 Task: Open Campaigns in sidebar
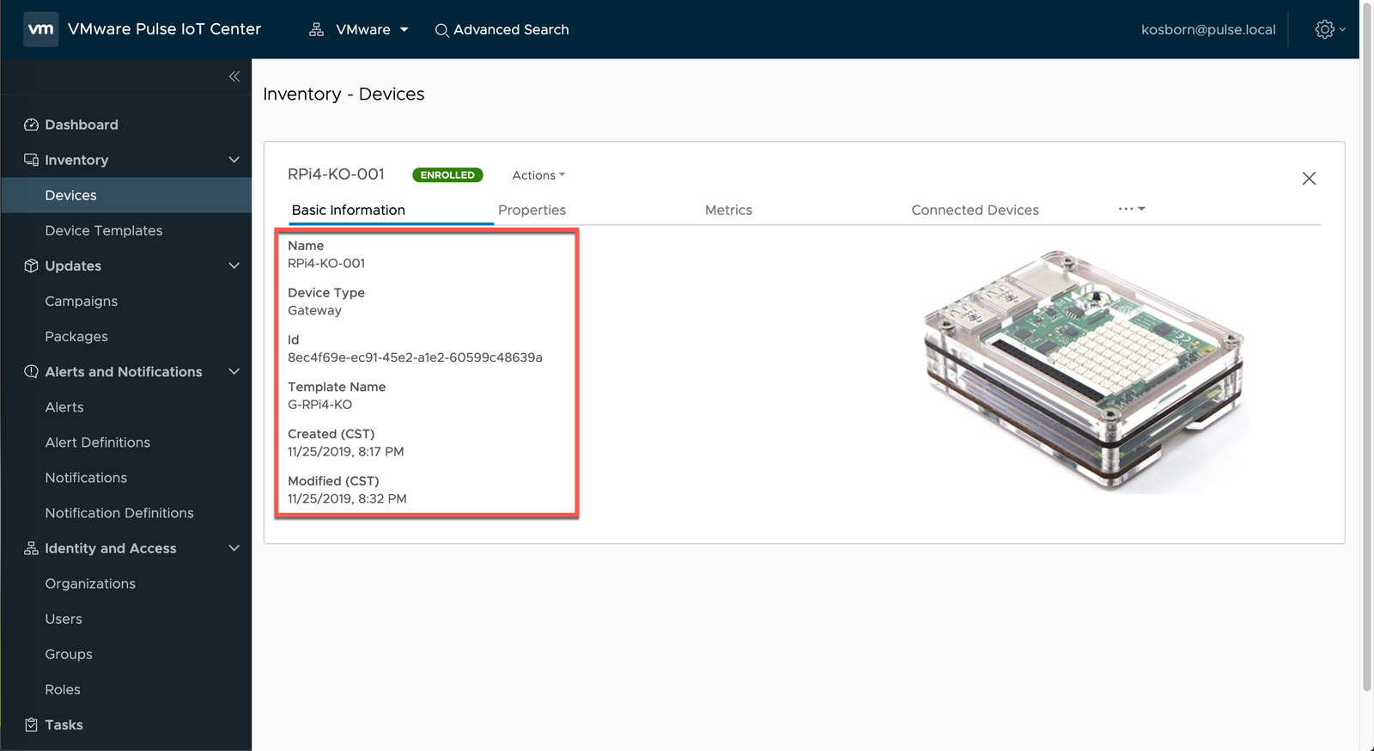[82, 301]
